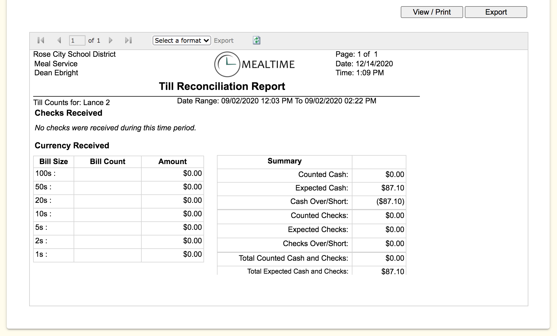
Task: Click the Summary table header
Action: pos(284,161)
